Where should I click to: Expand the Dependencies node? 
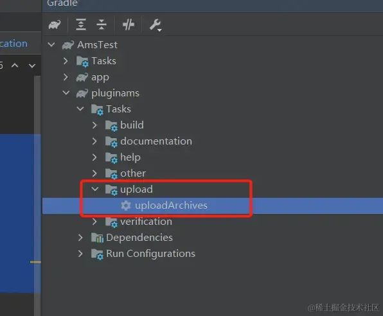coord(80,238)
